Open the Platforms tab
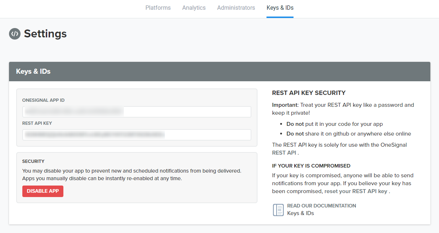 (158, 8)
